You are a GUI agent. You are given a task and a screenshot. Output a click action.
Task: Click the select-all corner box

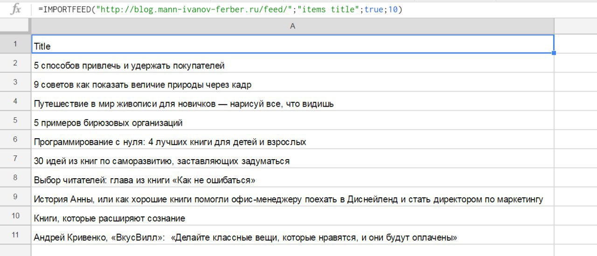click(x=15, y=26)
